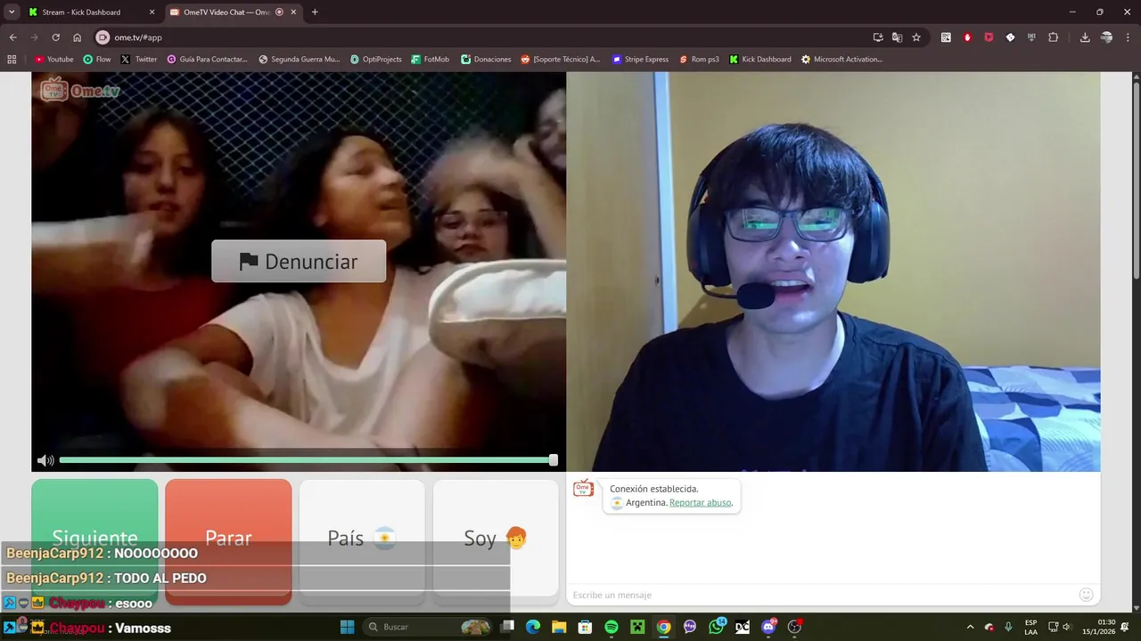Close the OmeTV Video Chat tab
The image size is (1141, 641).
coord(294,12)
